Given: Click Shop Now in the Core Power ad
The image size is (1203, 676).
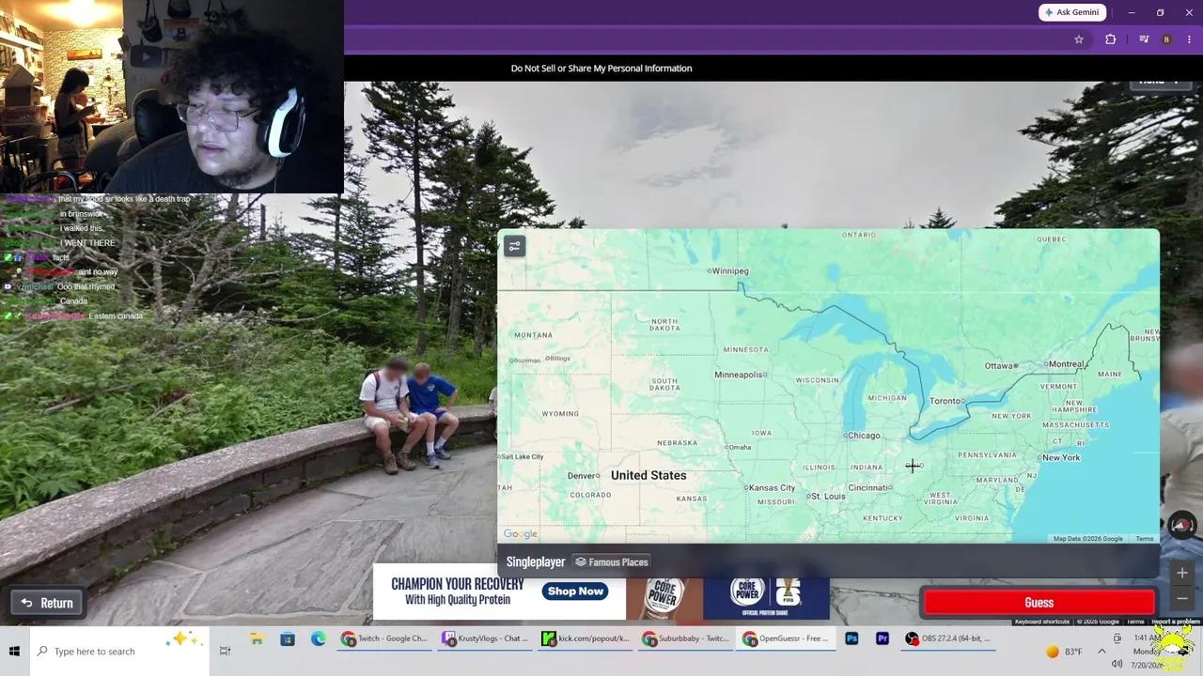Looking at the screenshot, I should point(575,591).
